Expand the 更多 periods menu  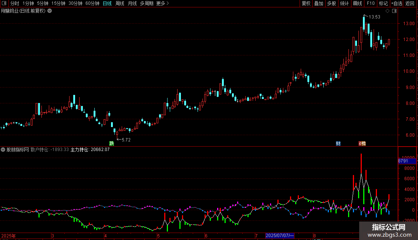pyautogui.click(x=163, y=3)
